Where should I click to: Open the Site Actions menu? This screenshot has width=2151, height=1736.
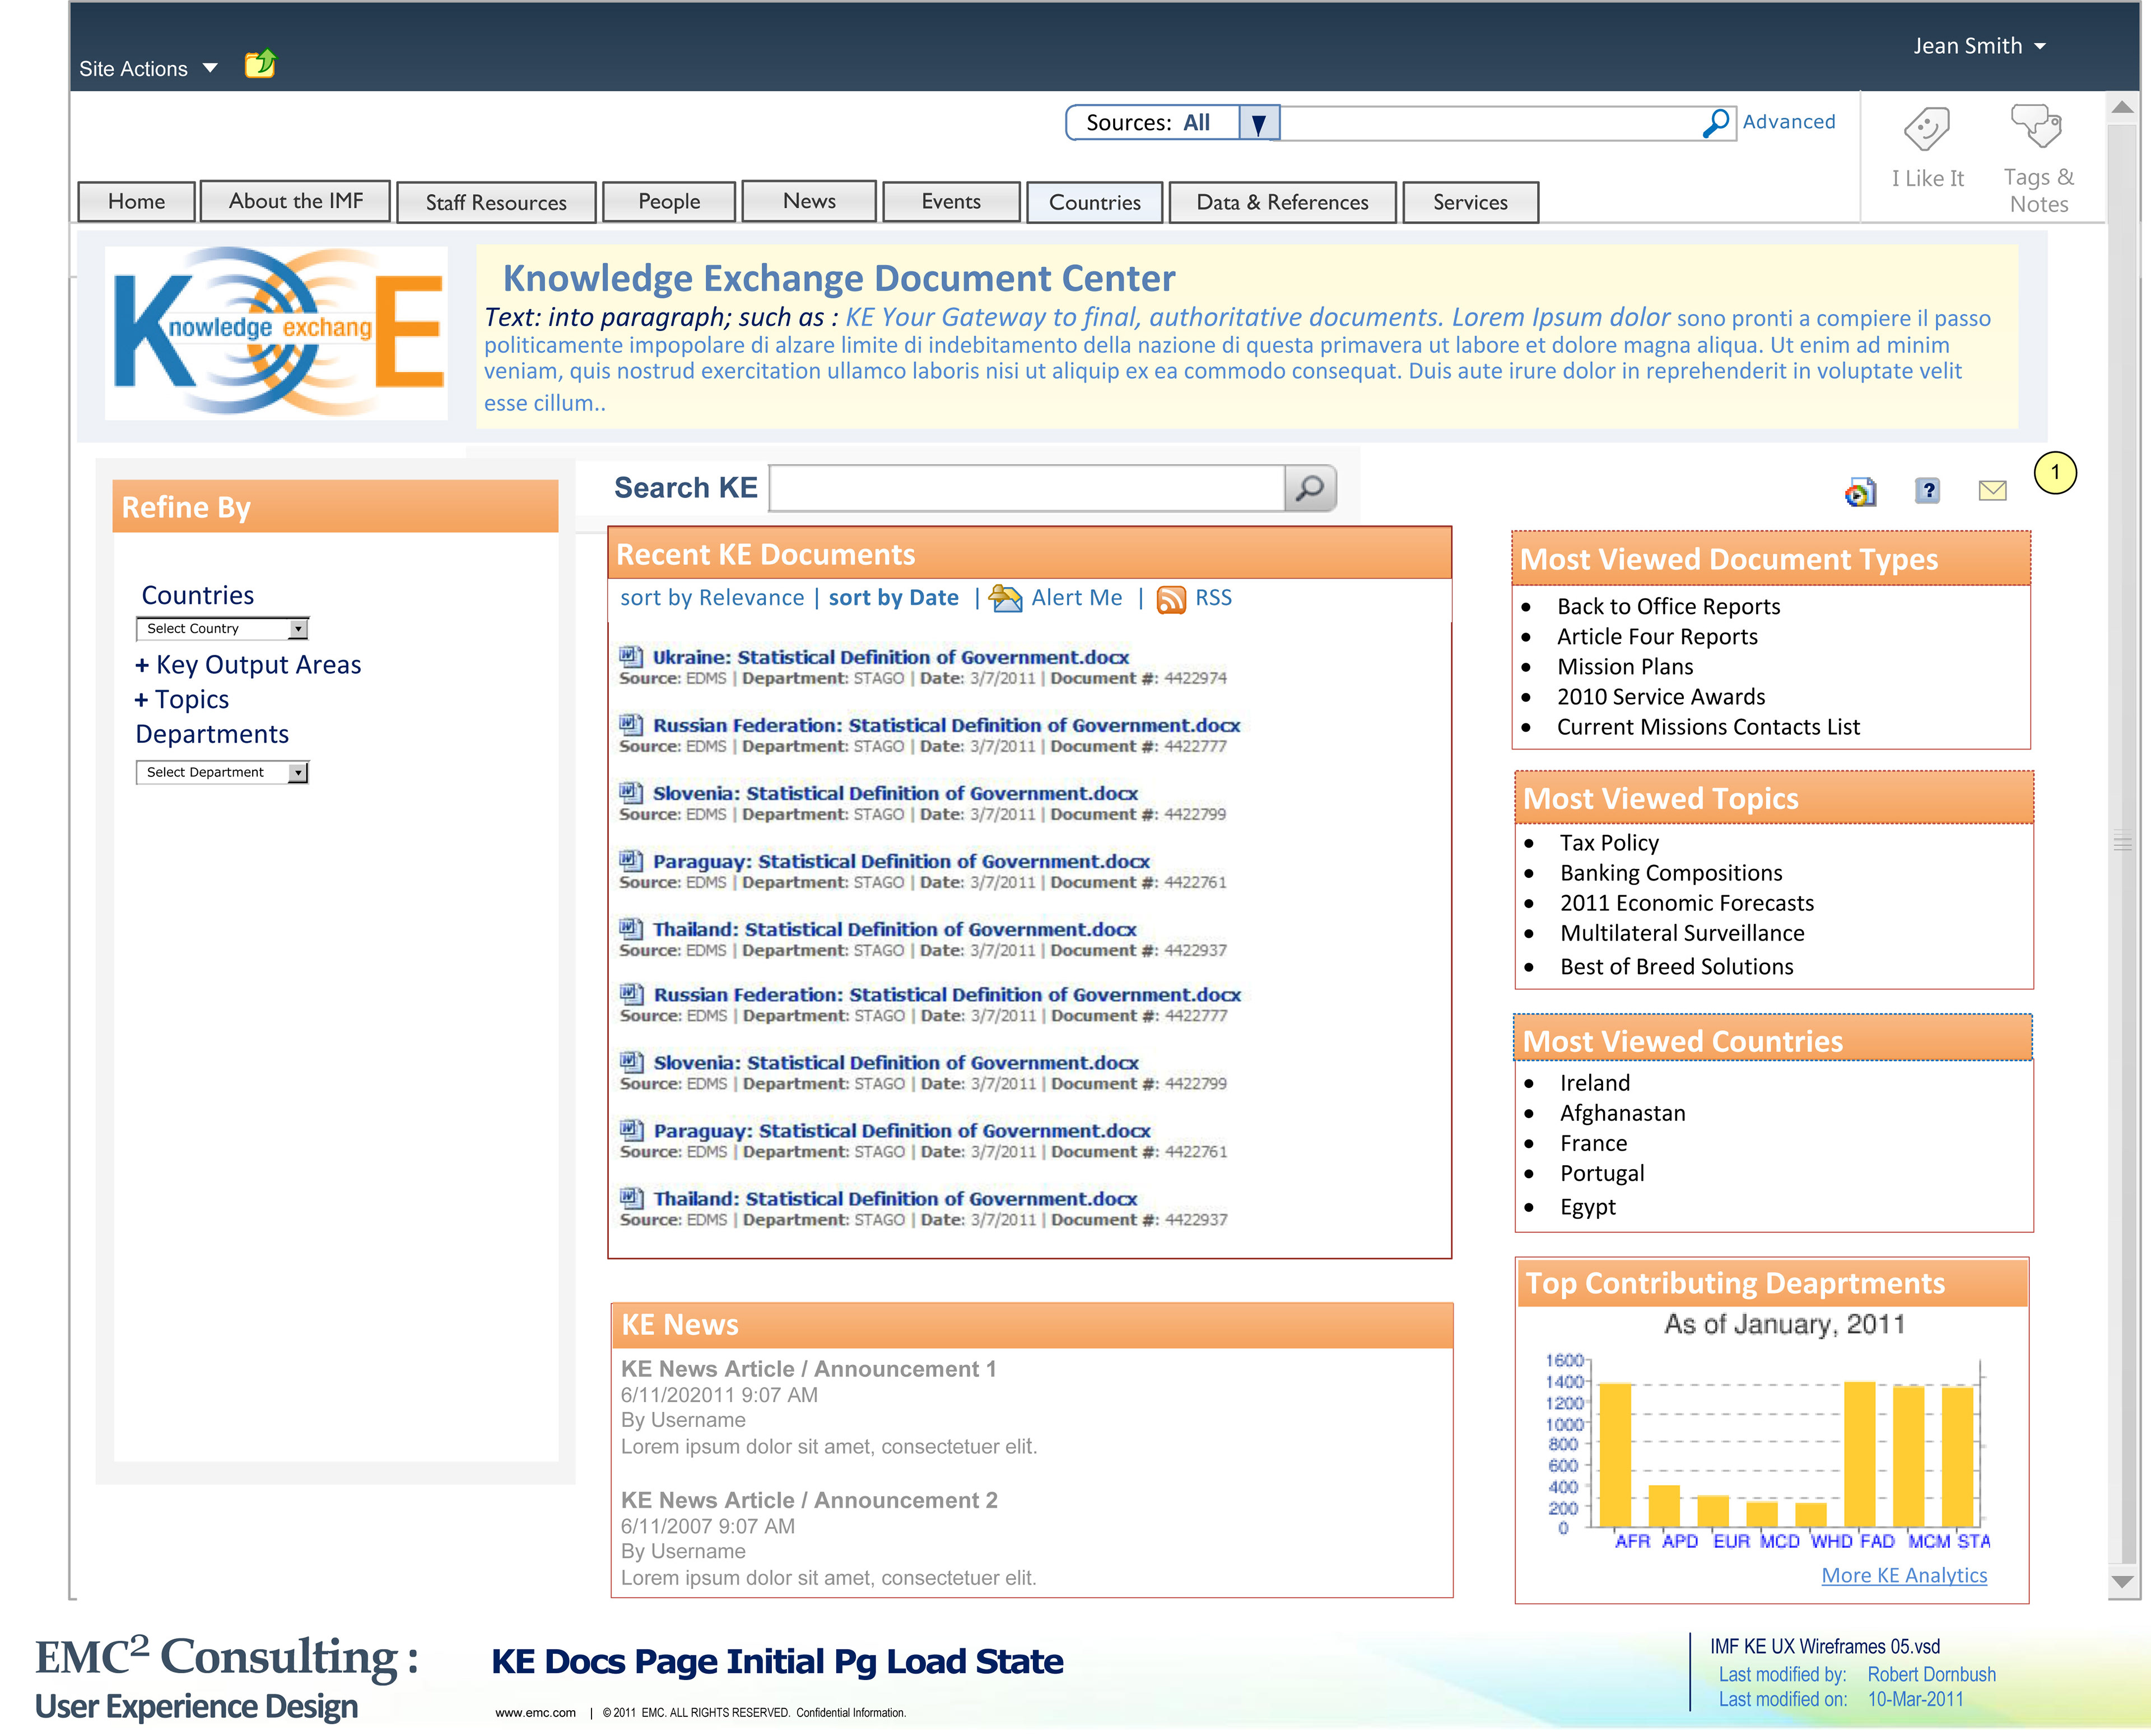coord(147,69)
